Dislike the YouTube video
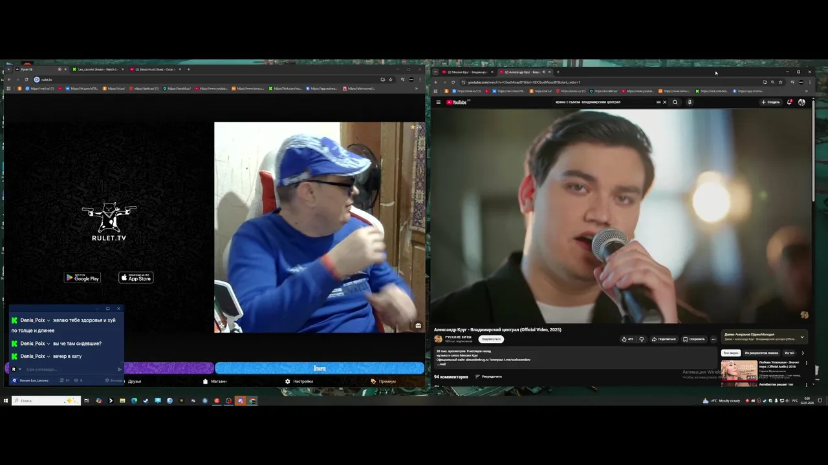 (642, 339)
